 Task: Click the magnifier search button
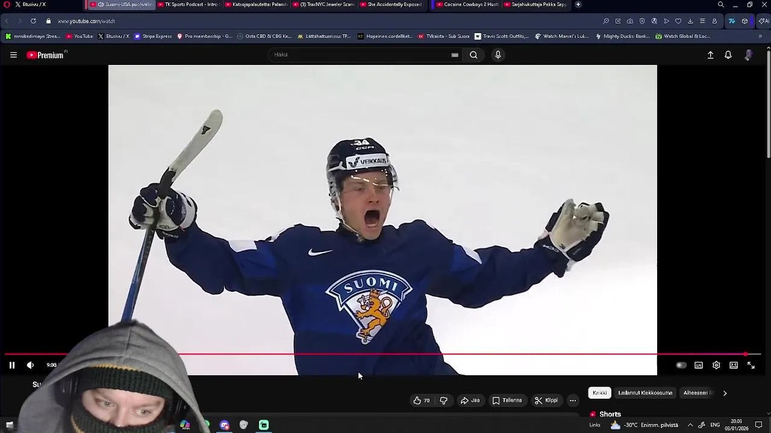point(473,55)
